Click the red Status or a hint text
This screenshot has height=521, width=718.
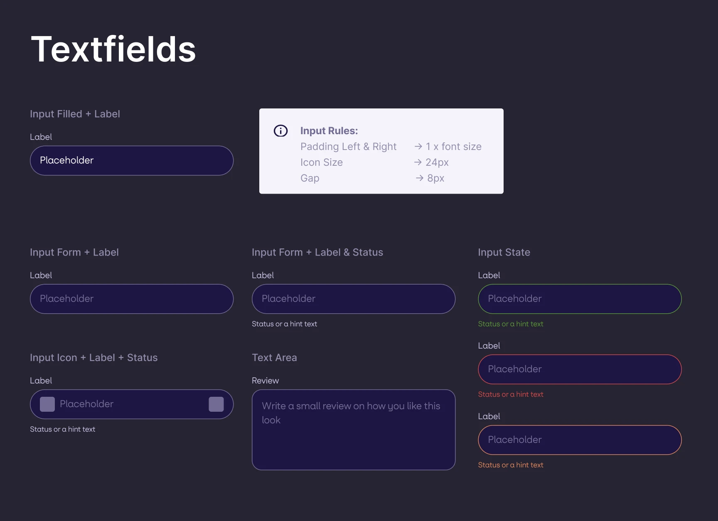click(x=511, y=395)
